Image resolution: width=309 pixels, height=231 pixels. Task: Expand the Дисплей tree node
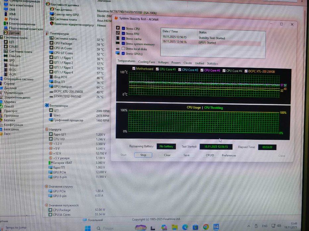pos(1,88)
